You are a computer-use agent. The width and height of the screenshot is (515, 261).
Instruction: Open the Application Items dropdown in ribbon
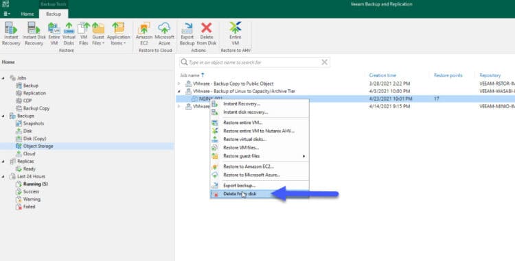click(x=118, y=34)
